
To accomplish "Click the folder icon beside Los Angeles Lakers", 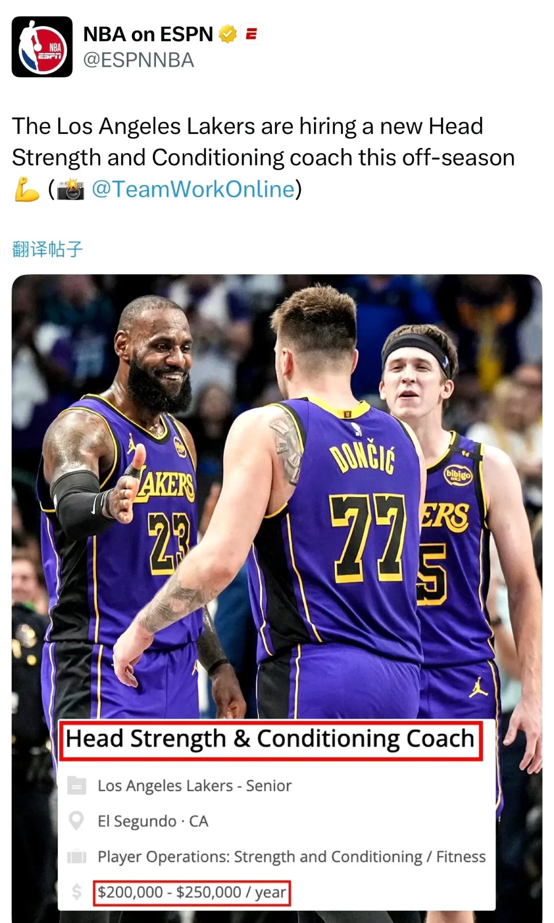I will click(x=77, y=786).
